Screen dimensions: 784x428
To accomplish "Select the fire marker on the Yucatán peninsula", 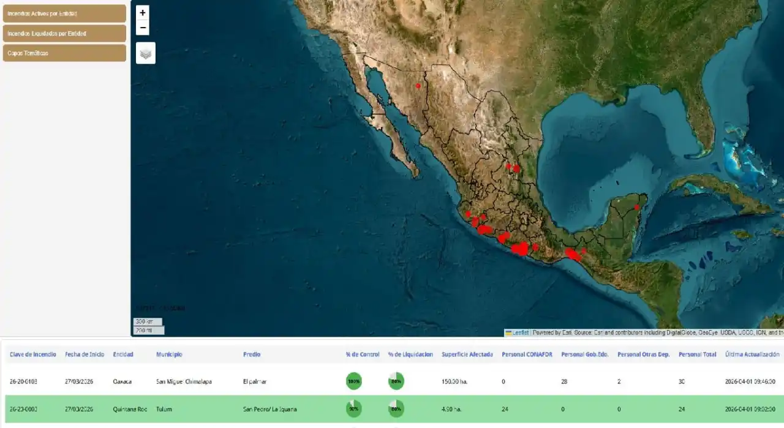I will pyautogui.click(x=636, y=208).
